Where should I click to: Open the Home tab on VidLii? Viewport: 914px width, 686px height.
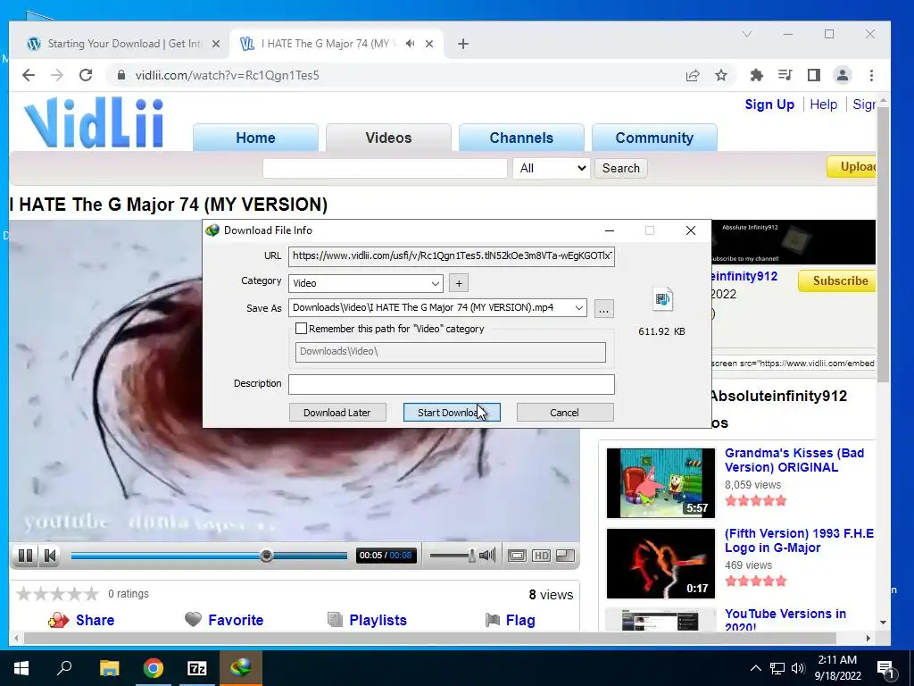pyautogui.click(x=255, y=138)
